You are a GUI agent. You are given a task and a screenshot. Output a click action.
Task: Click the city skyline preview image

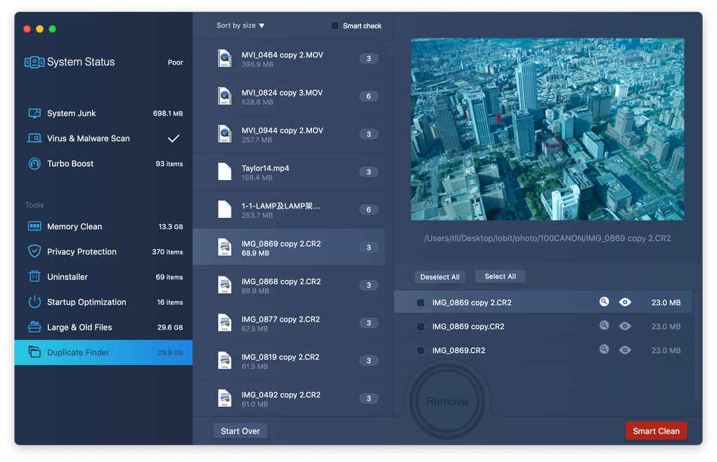click(x=548, y=129)
